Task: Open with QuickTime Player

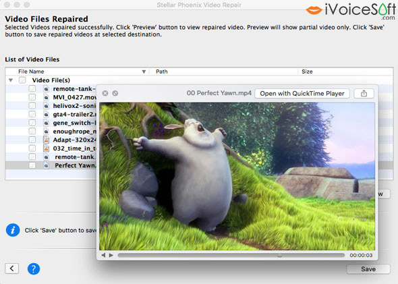Action: pos(302,93)
